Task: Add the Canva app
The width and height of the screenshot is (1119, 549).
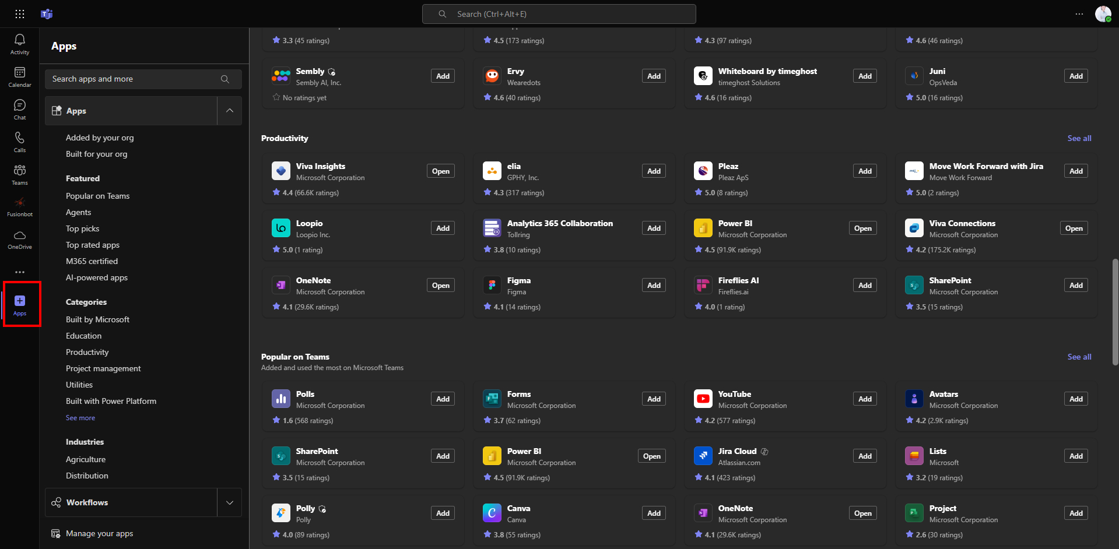Action: tap(654, 513)
